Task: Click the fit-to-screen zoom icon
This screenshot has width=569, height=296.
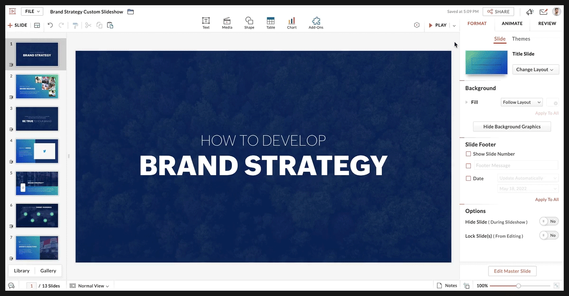Action: click(x=556, y=286)
